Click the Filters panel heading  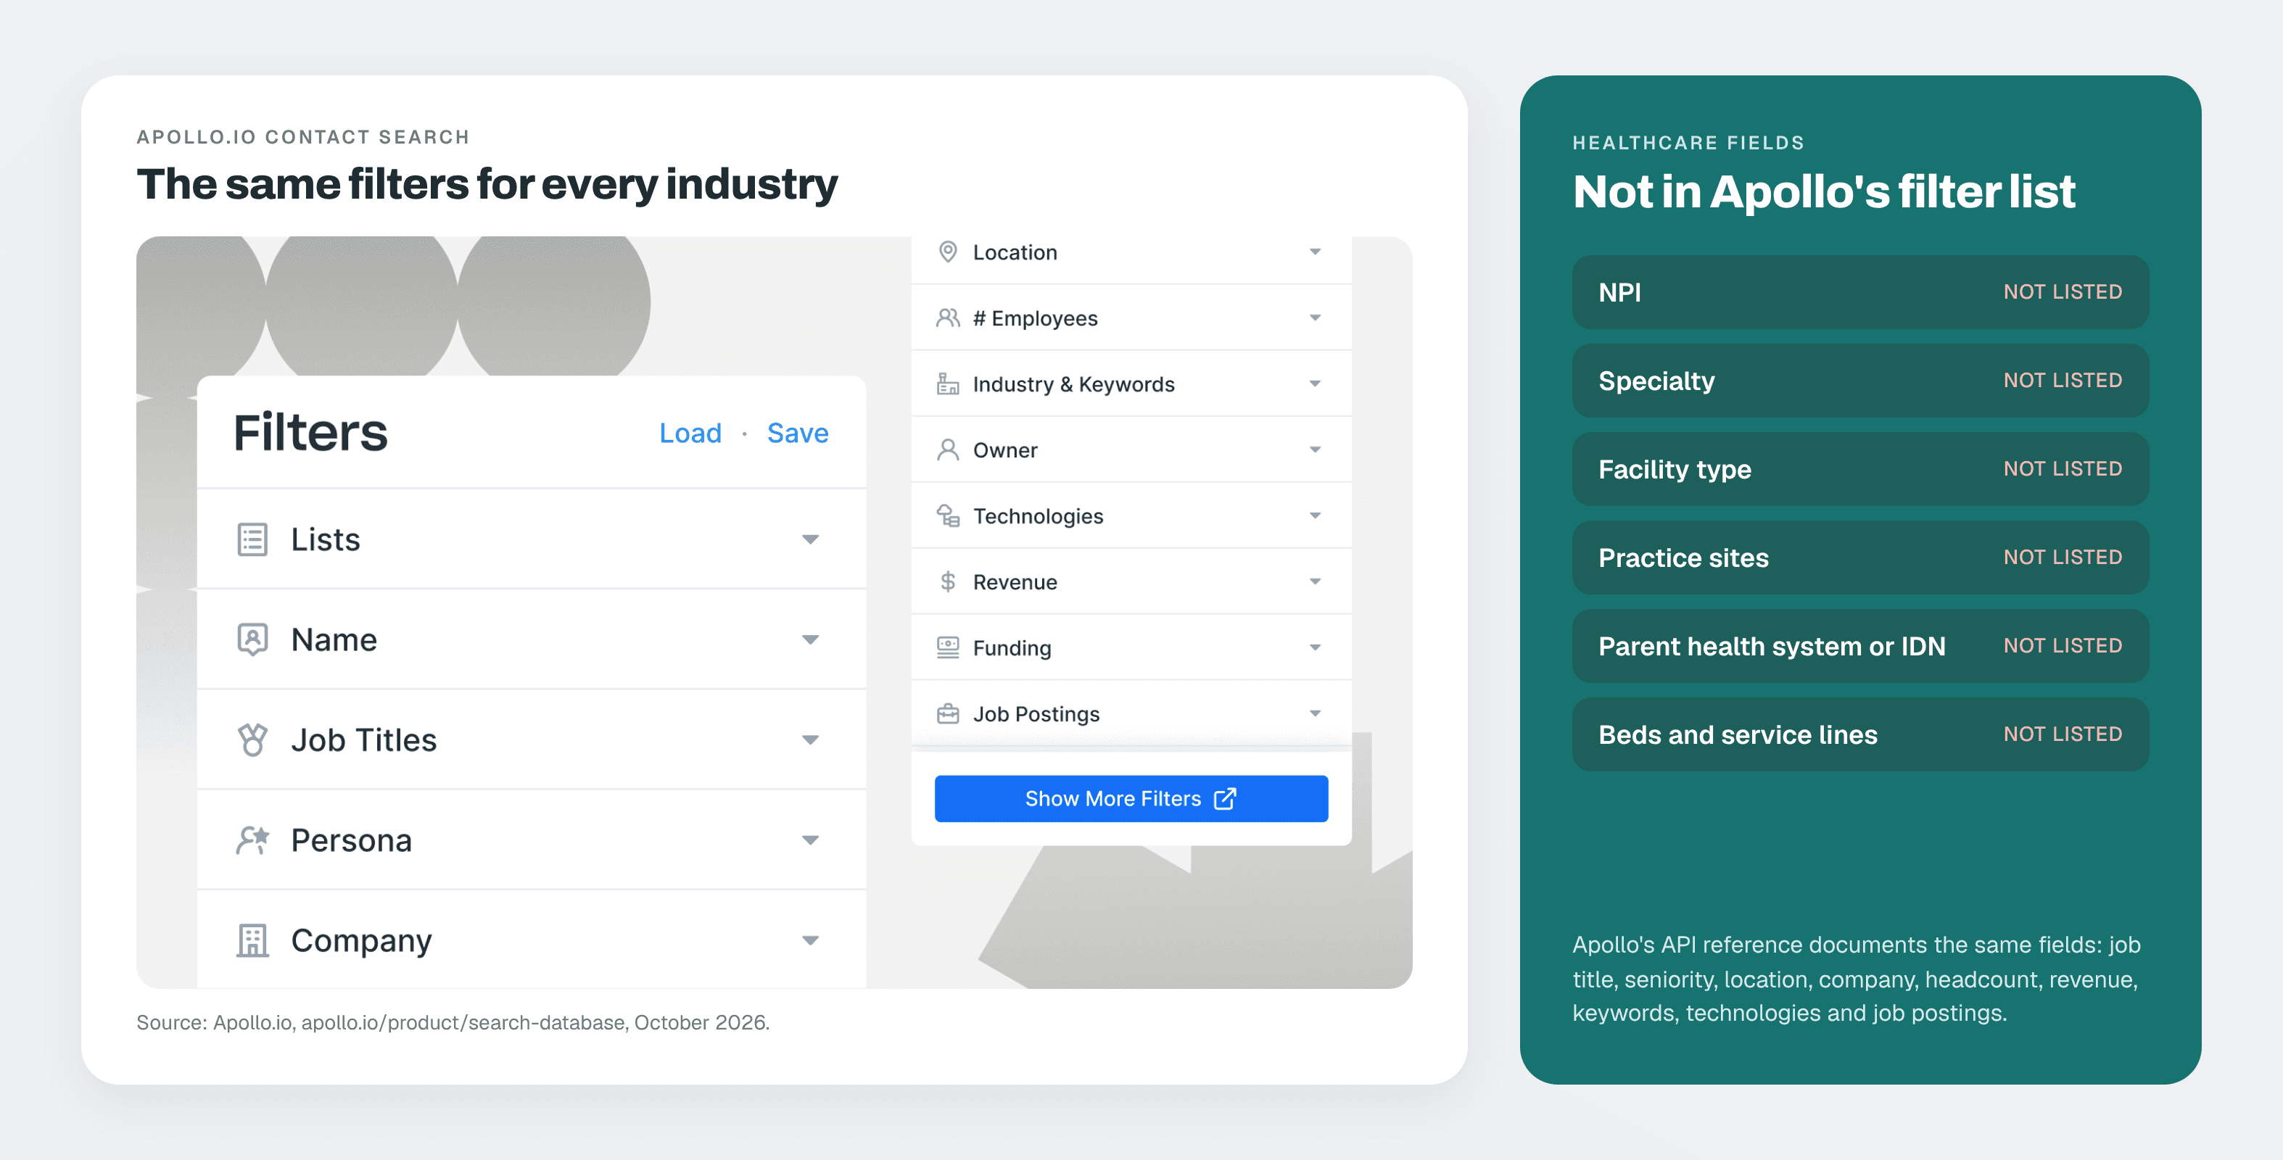coord(310,432)
